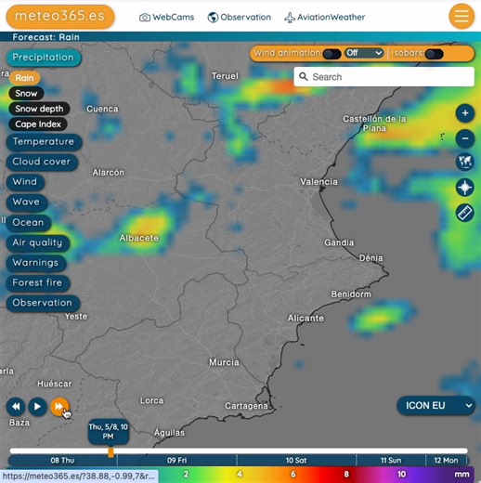481x483 pixels.
Task: Open the world map view button
Action: pos(465,162)
